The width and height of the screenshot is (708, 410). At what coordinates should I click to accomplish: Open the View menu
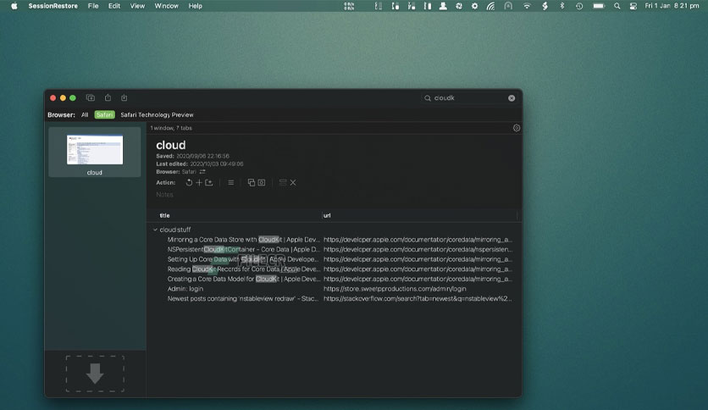(x=137, y=6)
